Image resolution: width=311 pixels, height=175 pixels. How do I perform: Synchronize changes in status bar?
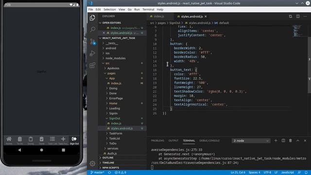tap(109, 173)
